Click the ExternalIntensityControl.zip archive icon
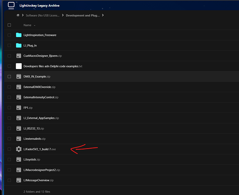 [19, 97]
